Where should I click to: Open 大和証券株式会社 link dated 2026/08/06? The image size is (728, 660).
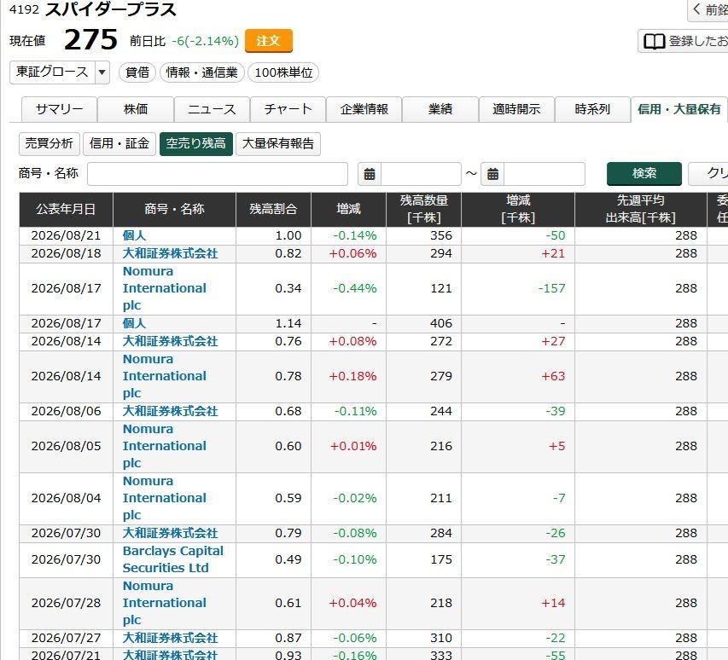click(x=170, y=411)
